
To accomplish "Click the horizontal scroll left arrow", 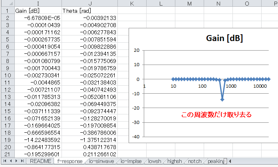I will 230,161.
